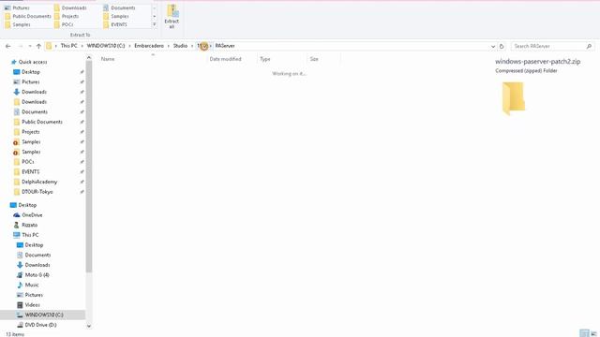Expand chevron after Studio breadcrumb
The height and width of the screenshot is (337, 600).
(x=192, y=46)
